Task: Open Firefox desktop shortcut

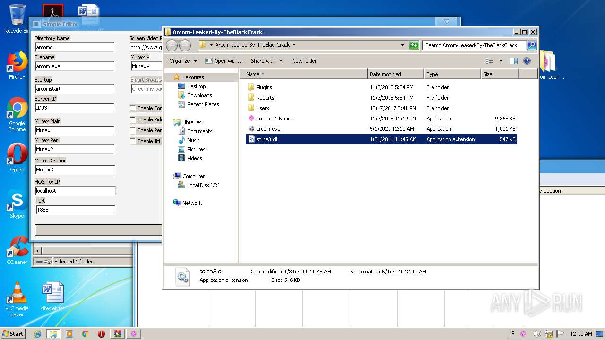Action: [17, 65]
